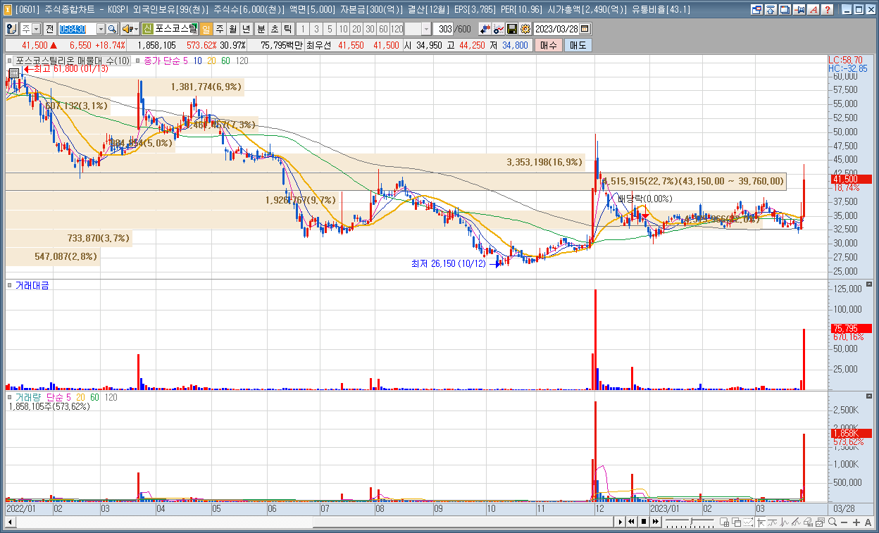The image size is (879, 533).
Task: Click the always-on-top icon in title bar
Action: coord(770,10)
